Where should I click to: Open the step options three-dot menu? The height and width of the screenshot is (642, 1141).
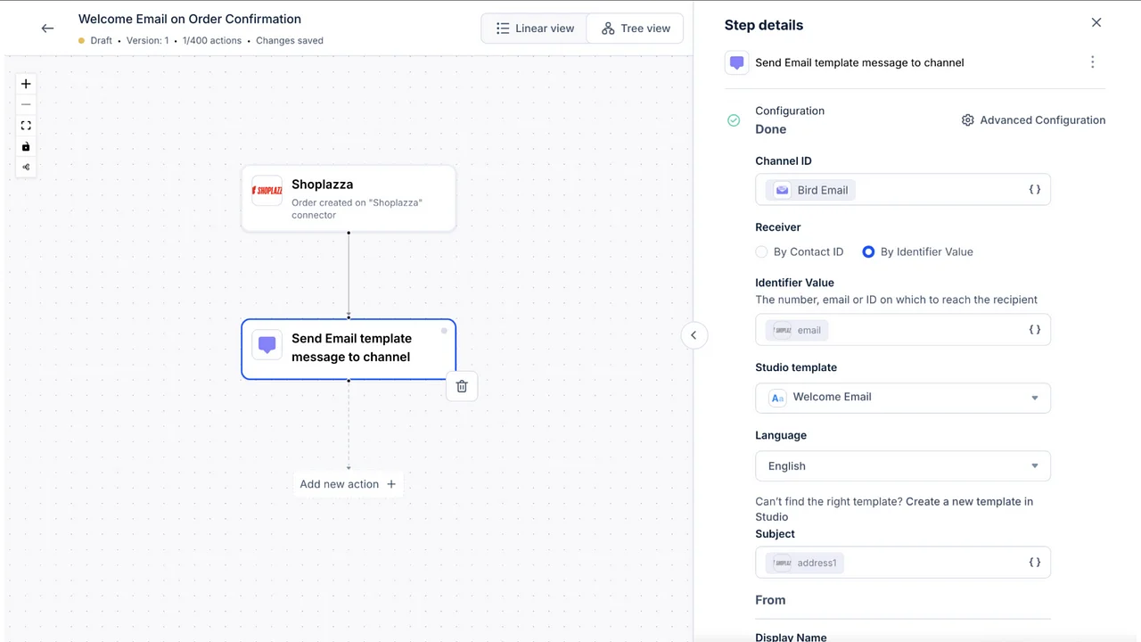pos(1092,62)
